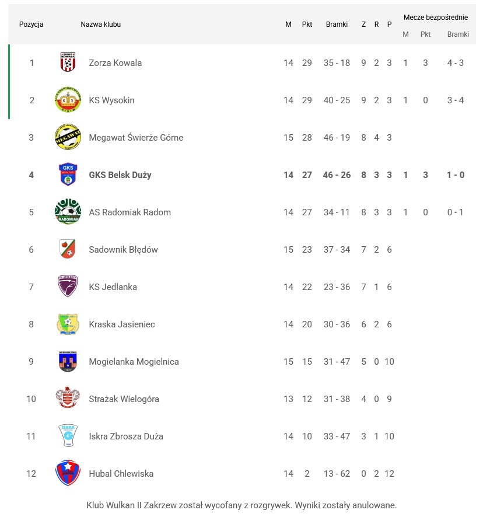This screenshot has height=517, width=483.
Task: Open the Megawat Świerże Górne team link
Action: point(136,138)
